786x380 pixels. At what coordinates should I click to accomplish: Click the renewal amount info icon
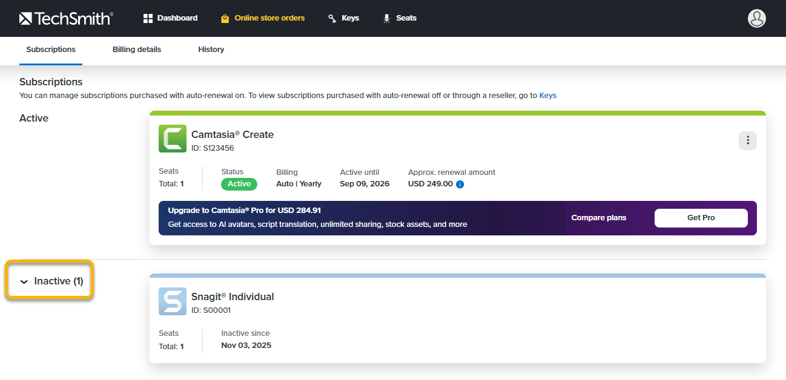click(x=460, y=184)
